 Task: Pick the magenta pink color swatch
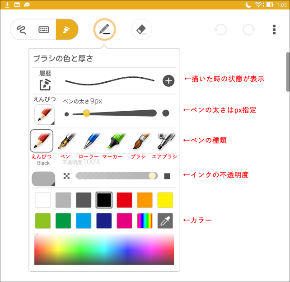125,221
